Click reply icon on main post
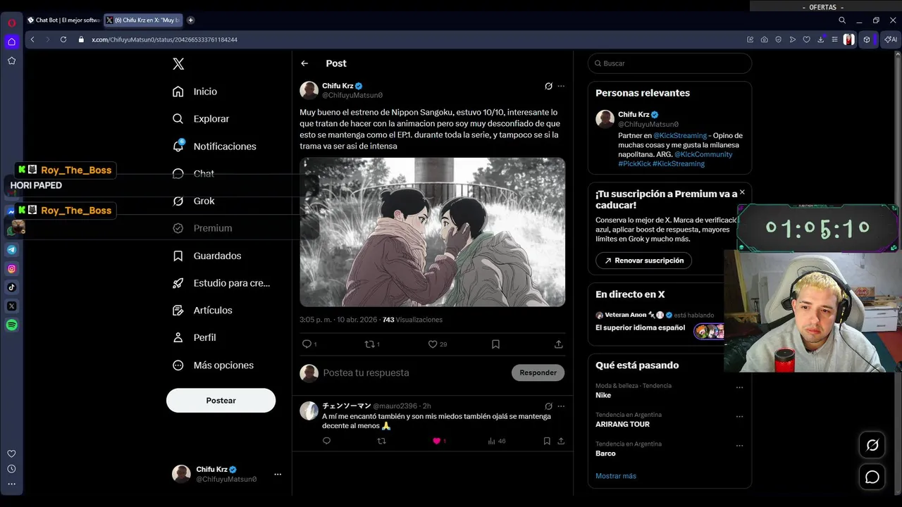902x507 pixels. pyautogui.click(x=307, y=344)
